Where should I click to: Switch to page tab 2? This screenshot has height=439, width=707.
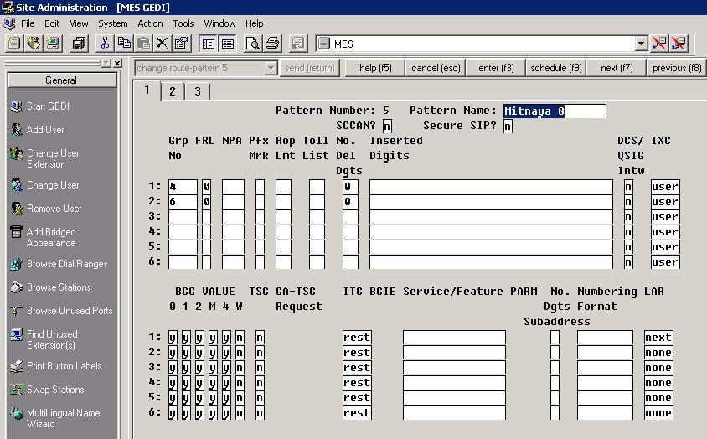point(173,91)
